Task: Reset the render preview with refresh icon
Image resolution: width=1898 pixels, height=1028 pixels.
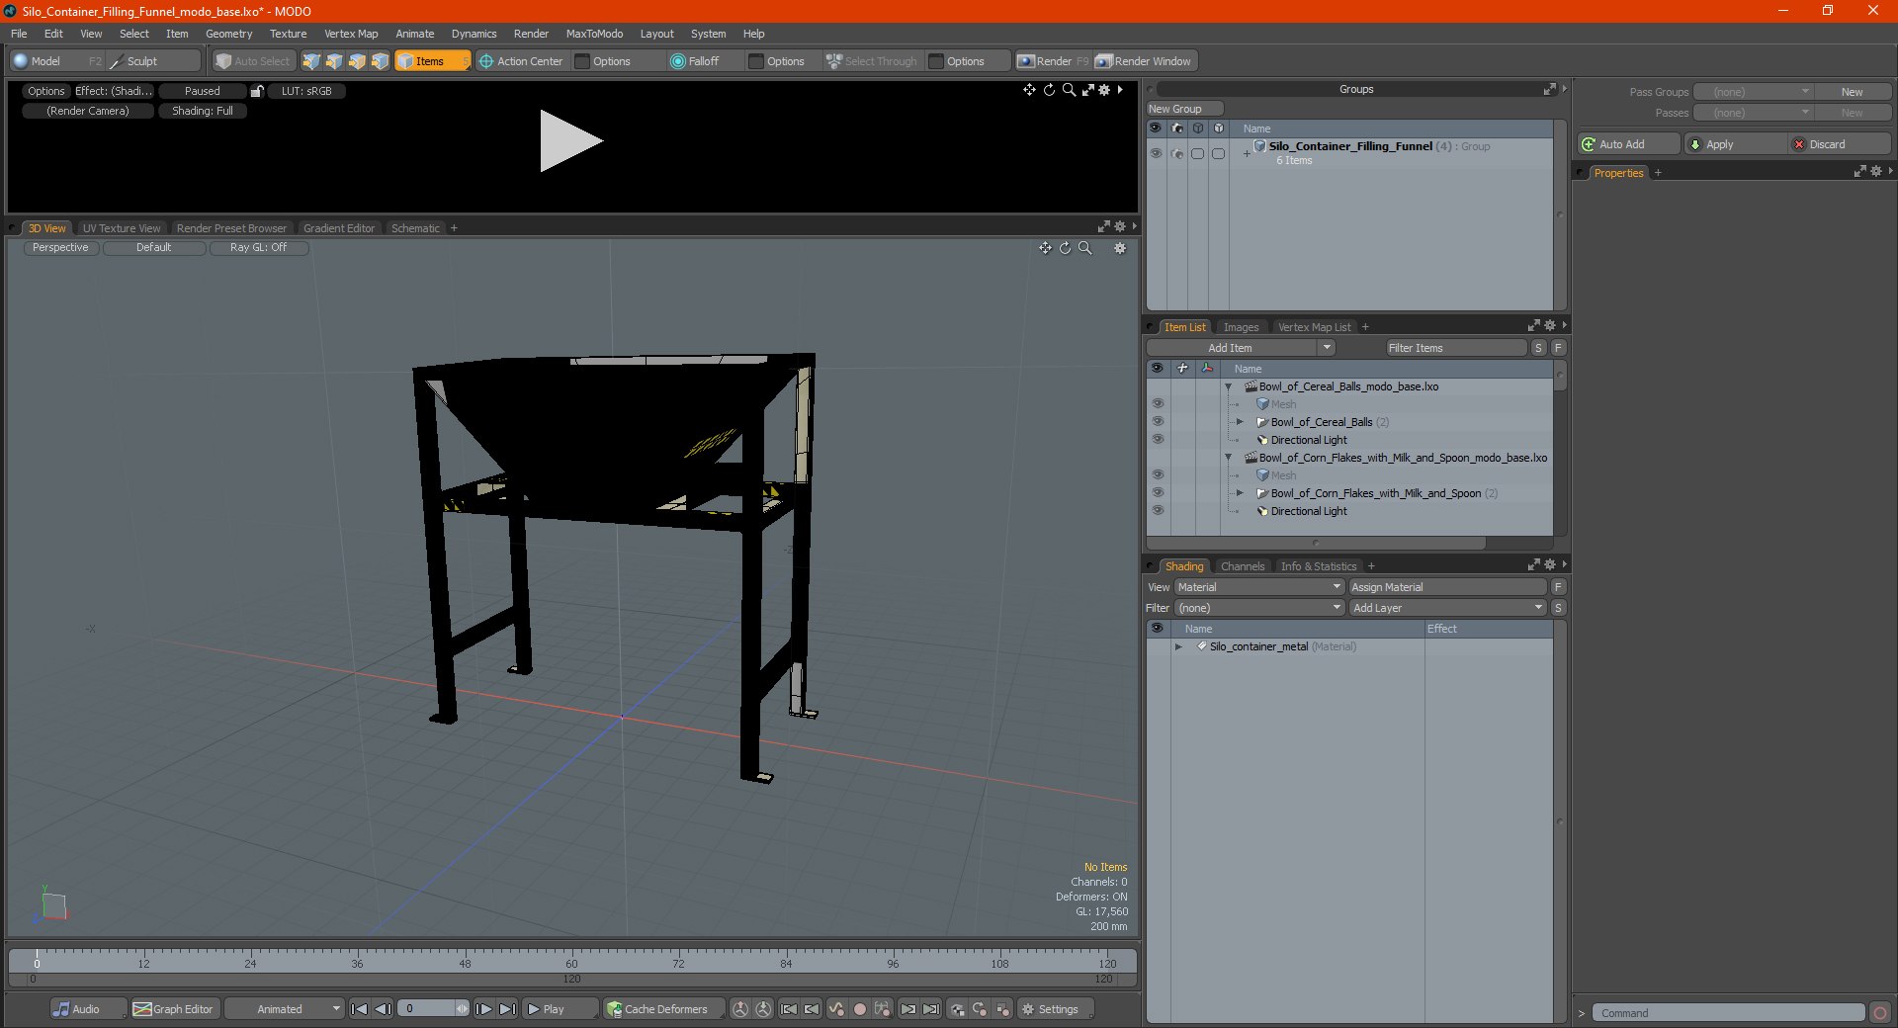Action: [1049, 90]
